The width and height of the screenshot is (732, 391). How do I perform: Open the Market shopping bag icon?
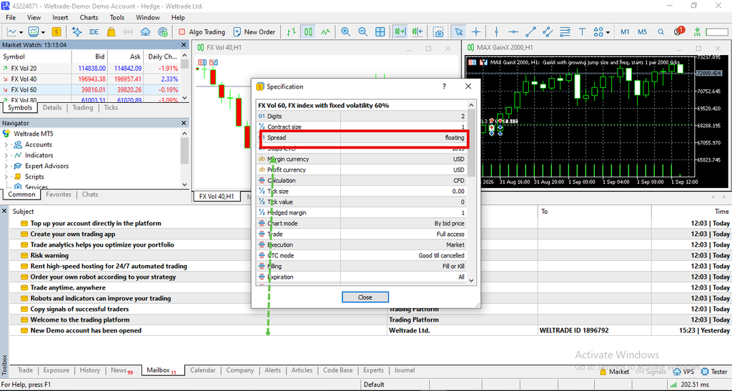(111, 31)
